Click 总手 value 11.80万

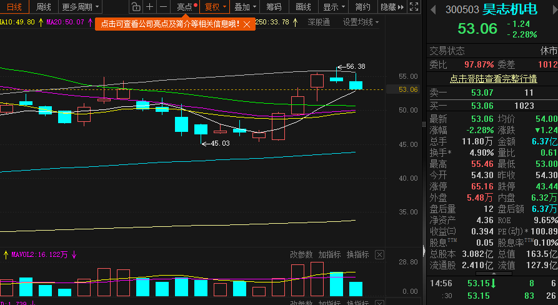click(x=477, y=142)
